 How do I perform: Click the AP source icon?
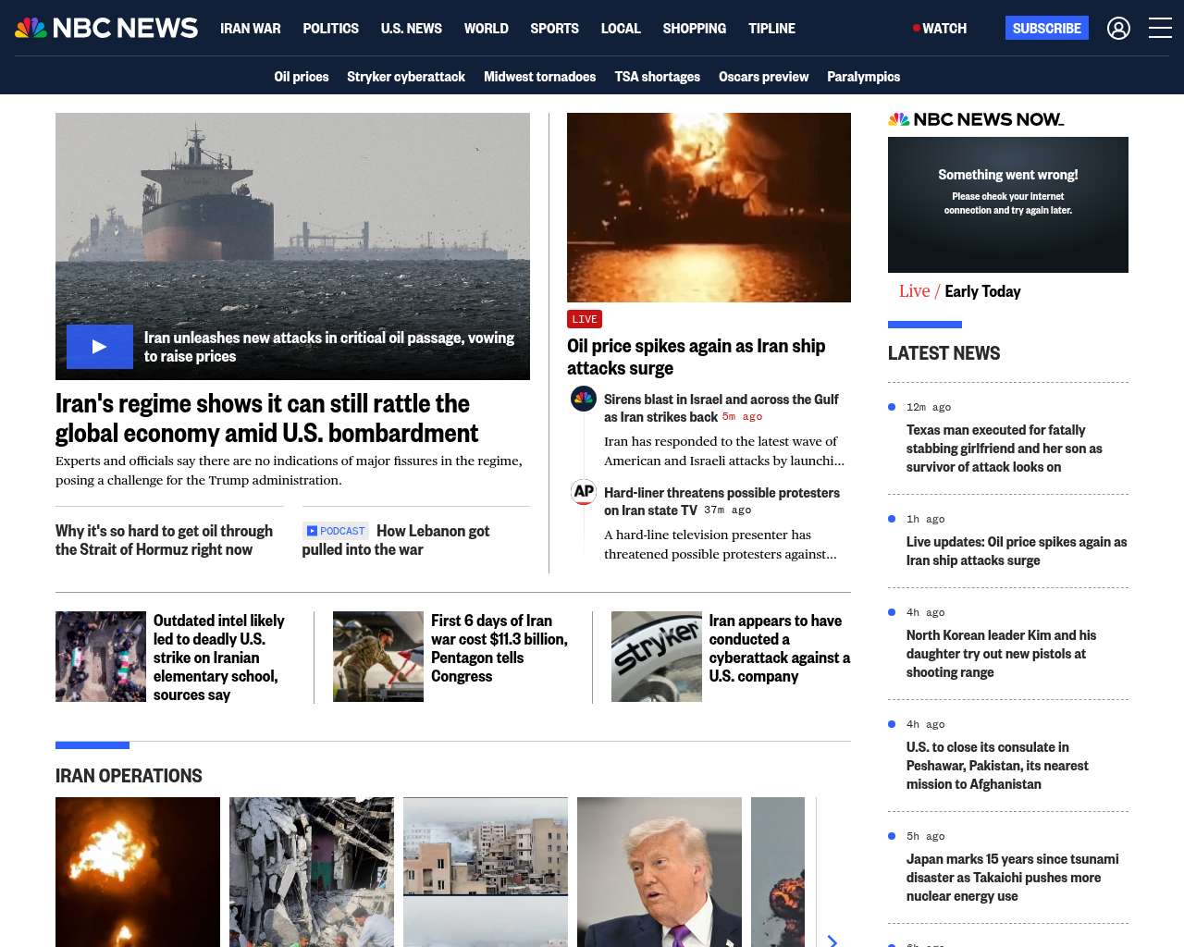coord(584,492)
